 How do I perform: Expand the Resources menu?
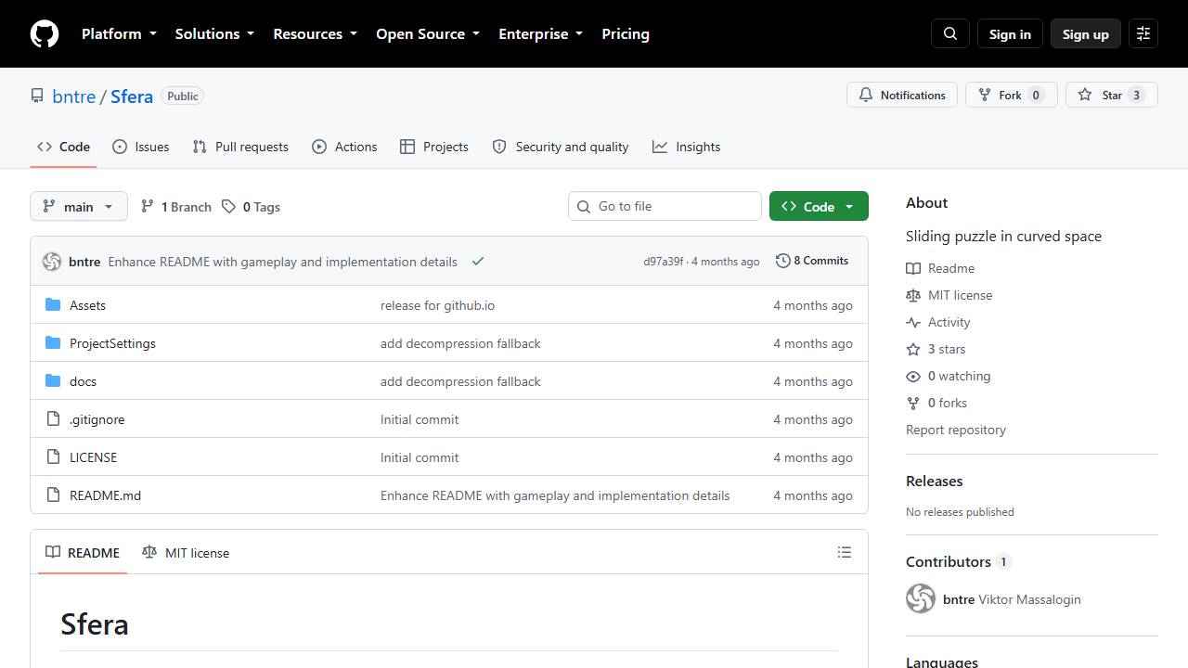[315, 33]
